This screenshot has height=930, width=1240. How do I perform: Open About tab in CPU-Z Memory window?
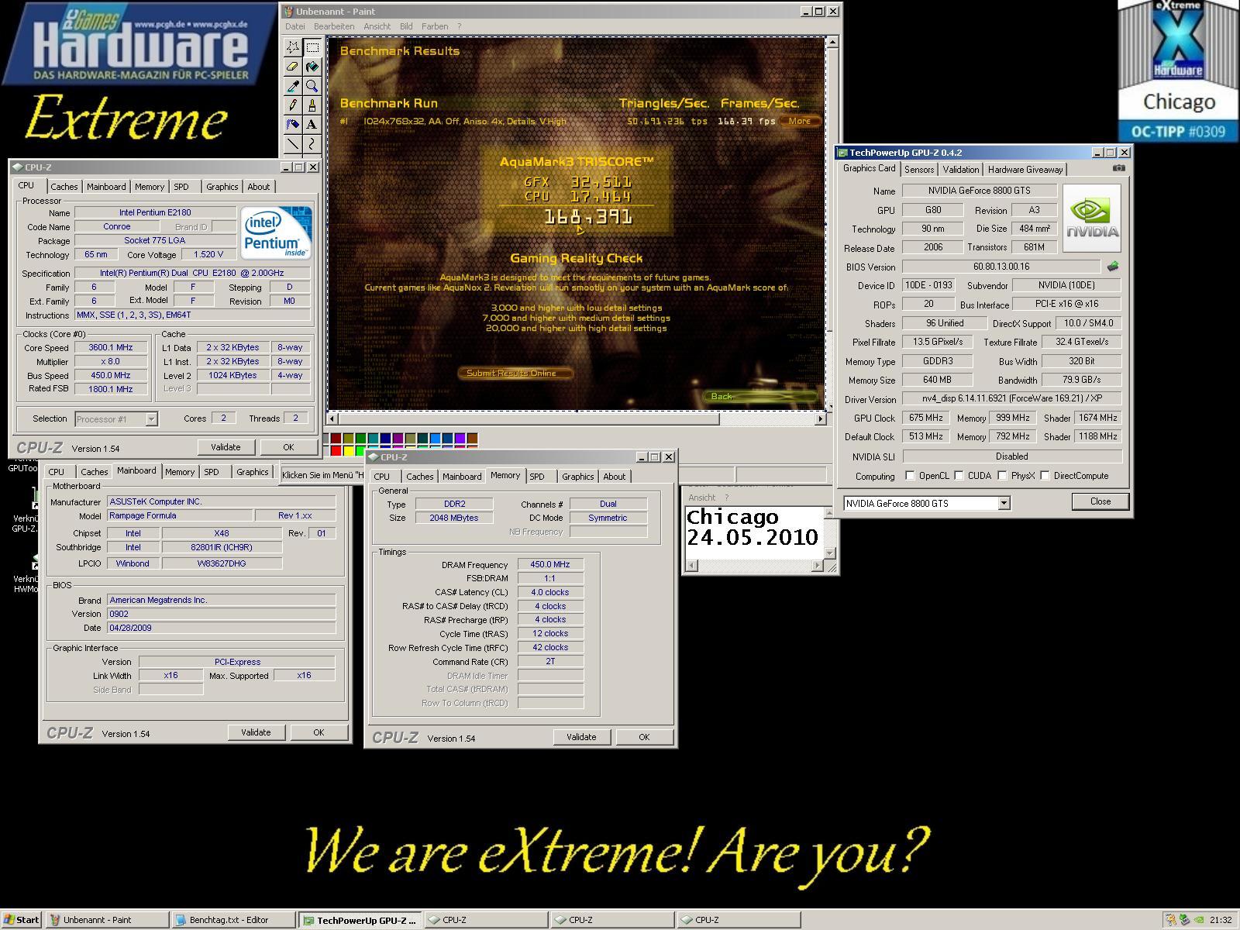[x=615, y=477]
